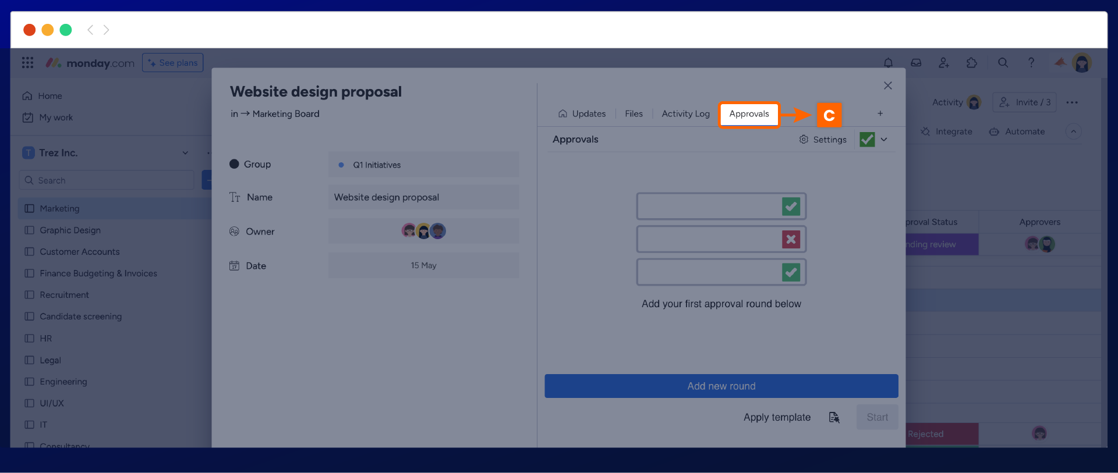Click the sidebar Search field
The image size is (1118, 473).
pyautogui.click(x=107, y=180)
